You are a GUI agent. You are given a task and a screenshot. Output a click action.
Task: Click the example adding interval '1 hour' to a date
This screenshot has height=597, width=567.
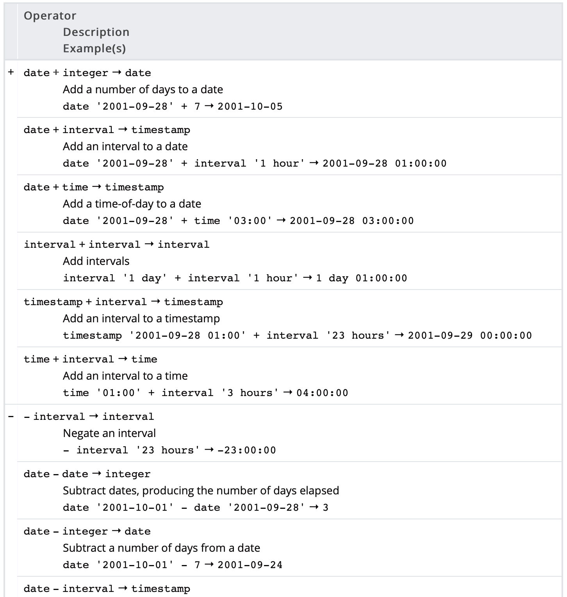255,163
